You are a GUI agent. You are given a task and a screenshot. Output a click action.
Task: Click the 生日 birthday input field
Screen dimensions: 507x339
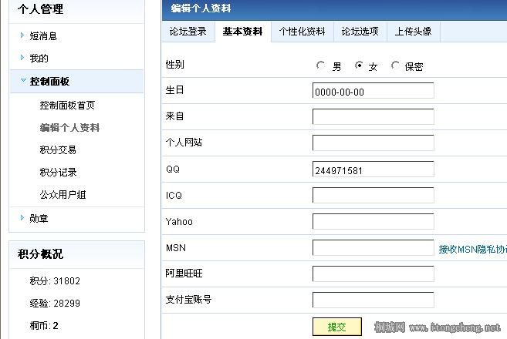(373, 91)
